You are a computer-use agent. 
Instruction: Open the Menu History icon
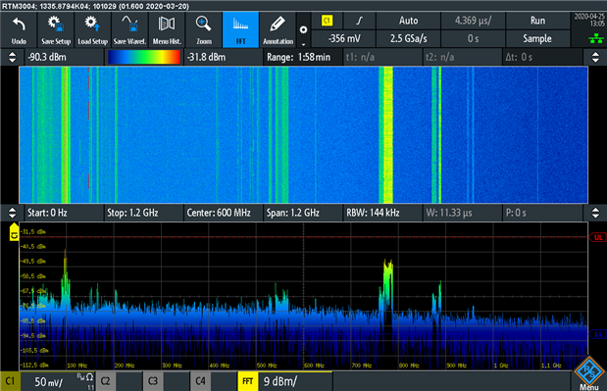click(167, 30)
